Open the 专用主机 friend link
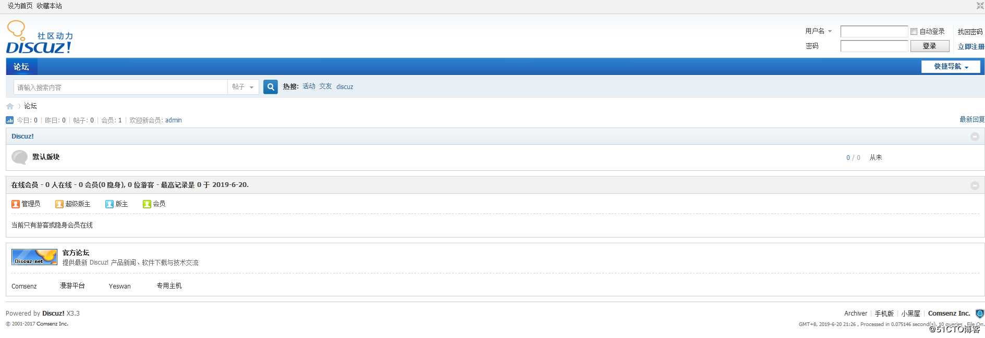985x338 pixels. coord(169,286)
